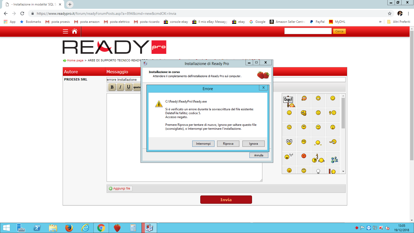Viewport: 414px width, 233px height.
Task: Insert the two-smileys fighting emoticon
Action: 318,158
